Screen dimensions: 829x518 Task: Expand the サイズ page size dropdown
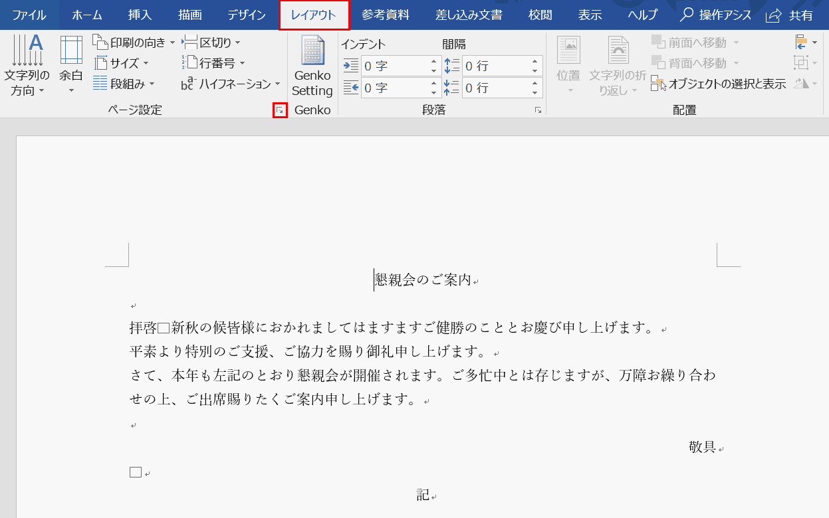click(x=121, y=63)
